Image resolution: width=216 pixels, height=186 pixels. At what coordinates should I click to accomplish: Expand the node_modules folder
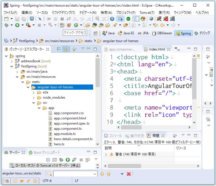click(x=34, y=98)
